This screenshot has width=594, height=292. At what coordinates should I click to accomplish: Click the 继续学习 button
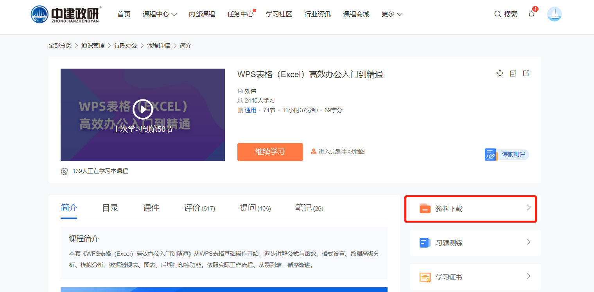270,152
